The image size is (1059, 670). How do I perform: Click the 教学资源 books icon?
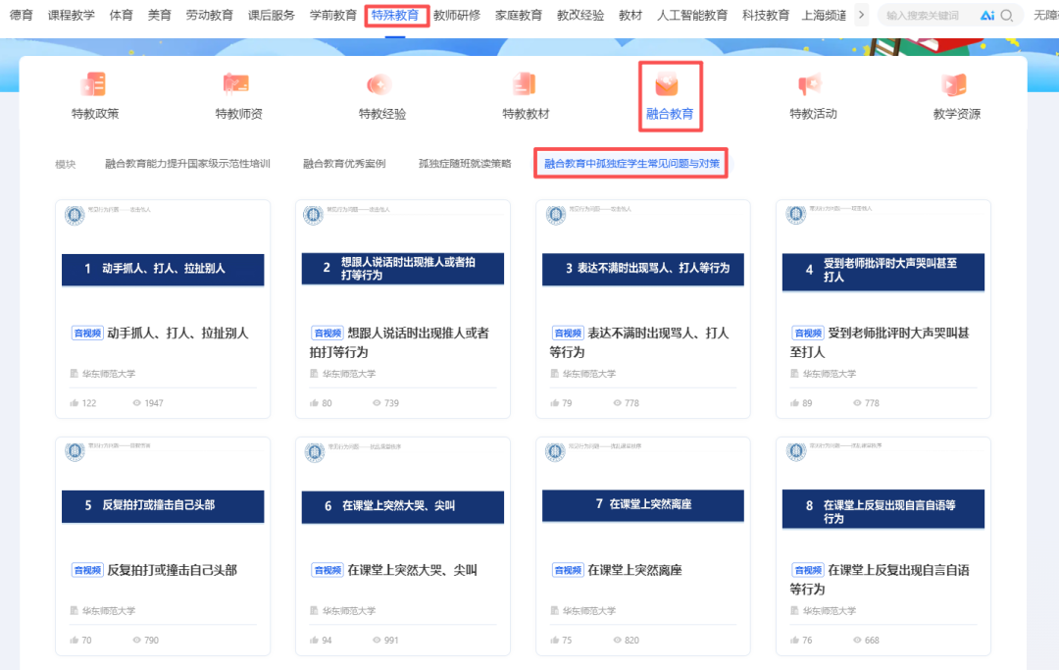pos(953,85)
